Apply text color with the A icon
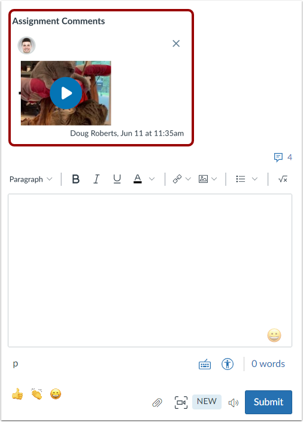This screenshot has height=422, width=303. pos(138,179)
